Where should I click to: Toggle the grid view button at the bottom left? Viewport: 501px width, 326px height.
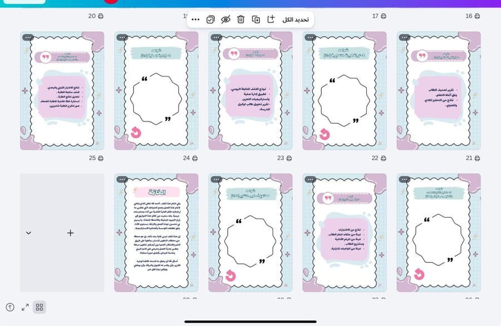coord(40,307)
